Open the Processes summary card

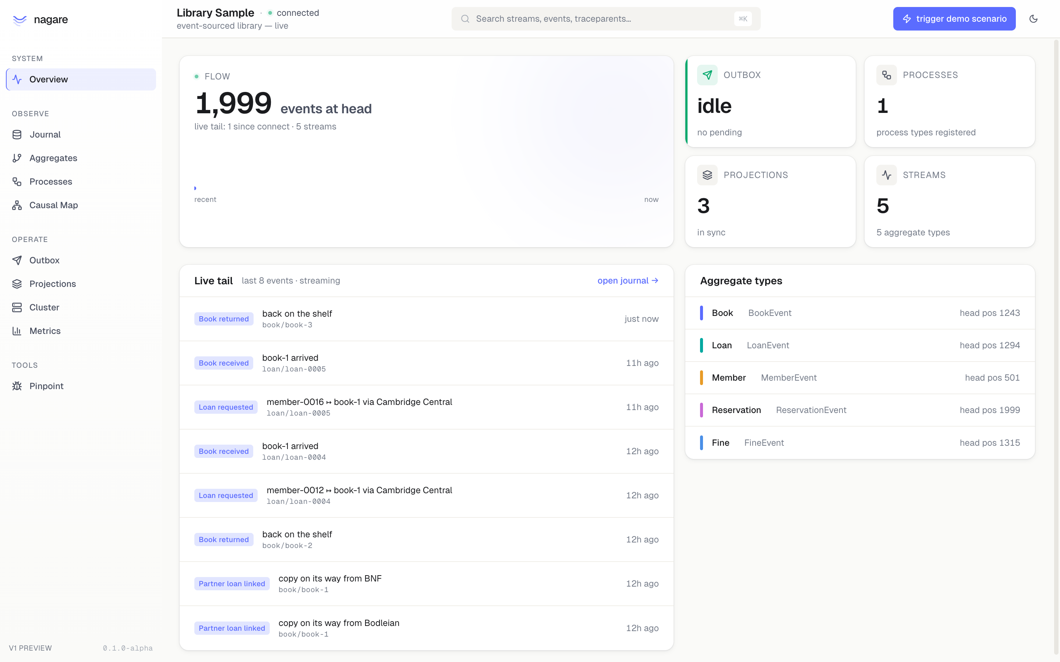[x=950, y=102]
